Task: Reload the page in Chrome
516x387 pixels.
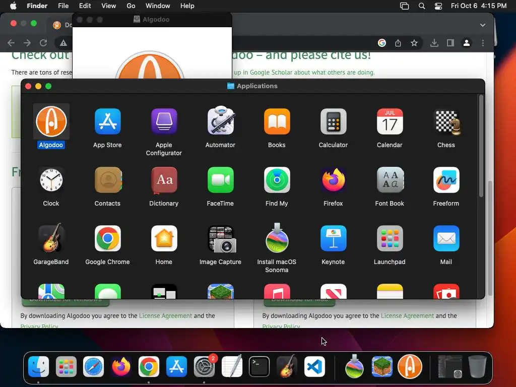Action: pyautogui.click(x=43, y=43)
